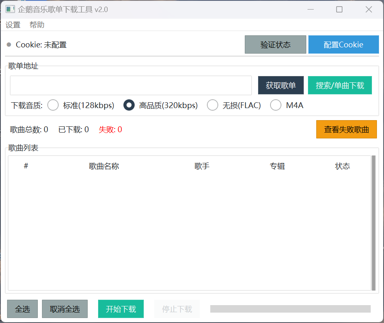Click the 停止下载 button
The height and width of the screenshot is (323, 384).
point(177,309)
